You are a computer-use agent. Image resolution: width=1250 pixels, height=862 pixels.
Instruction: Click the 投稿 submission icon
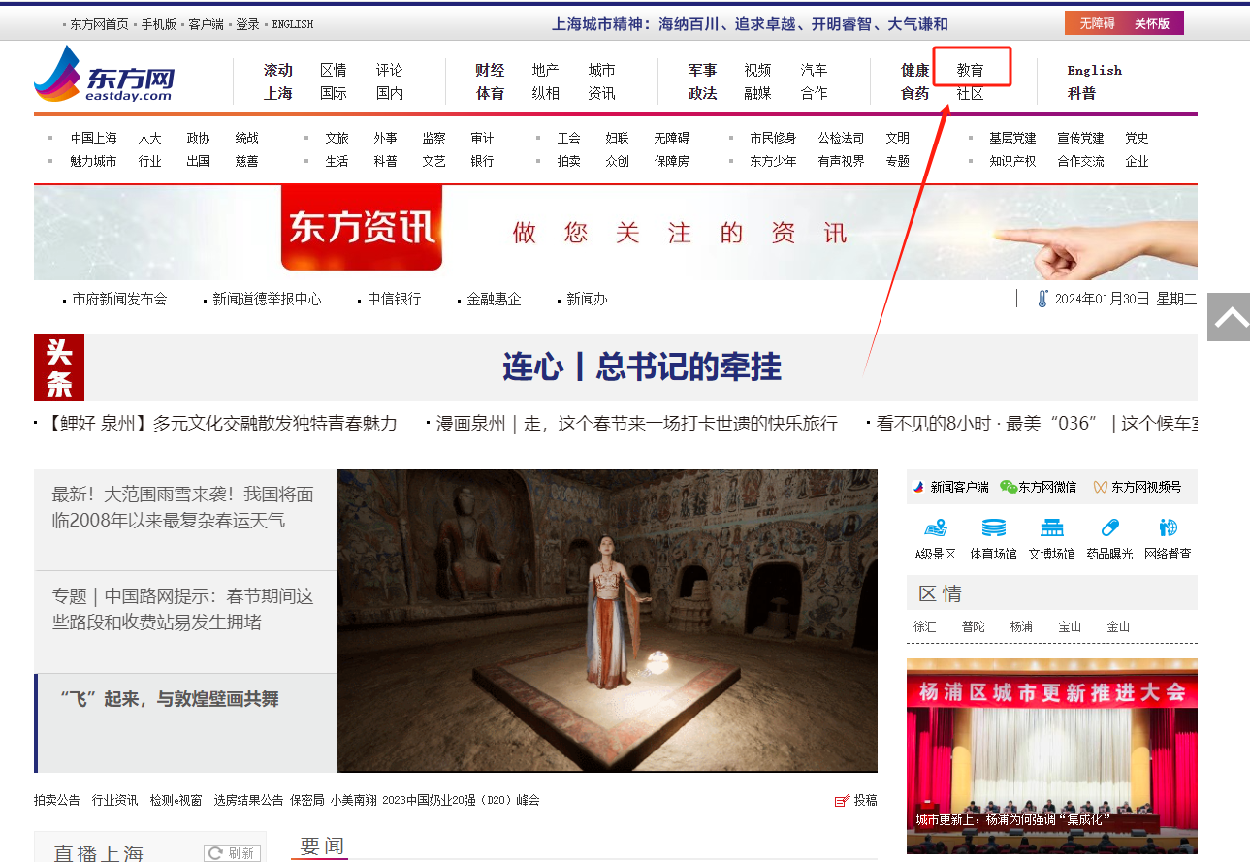pos(843,801)
